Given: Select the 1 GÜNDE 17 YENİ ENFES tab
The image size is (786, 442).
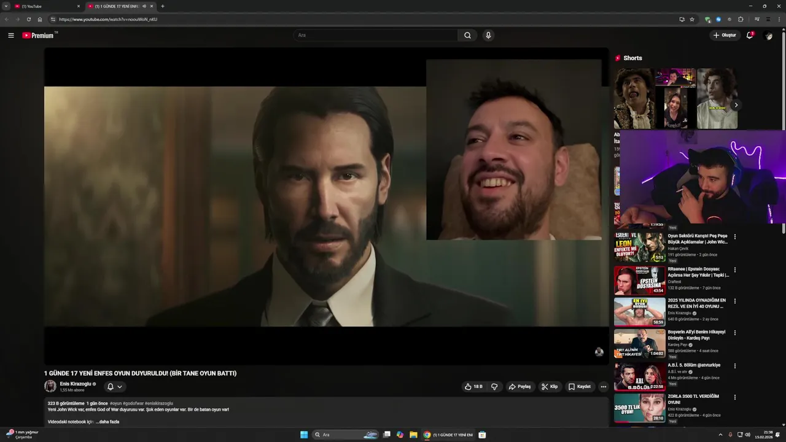Looking at the screenshot, I should tap(117, 6).
